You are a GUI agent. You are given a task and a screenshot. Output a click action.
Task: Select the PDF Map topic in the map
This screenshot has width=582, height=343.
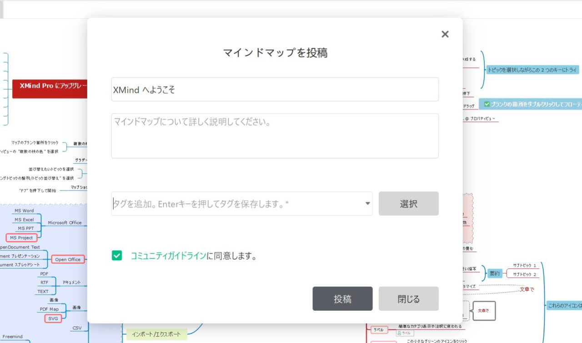49,309
